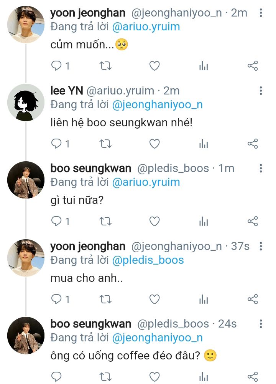
Task: Open @pledis_boos mention in "mua cho anh.." reply
Action: point(148,260)
